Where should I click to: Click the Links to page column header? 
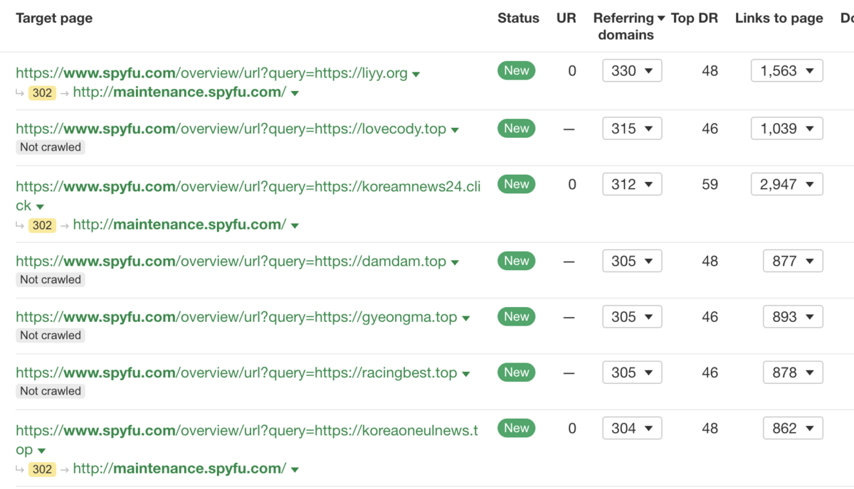(779, 18)
